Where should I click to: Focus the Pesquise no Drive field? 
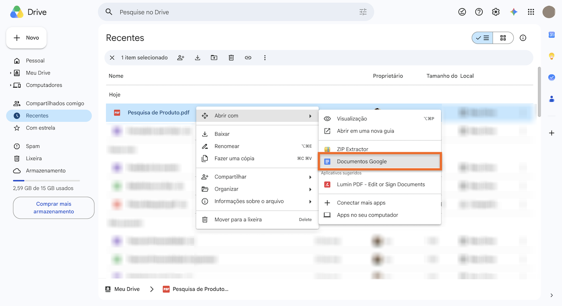tap(236, 12)
